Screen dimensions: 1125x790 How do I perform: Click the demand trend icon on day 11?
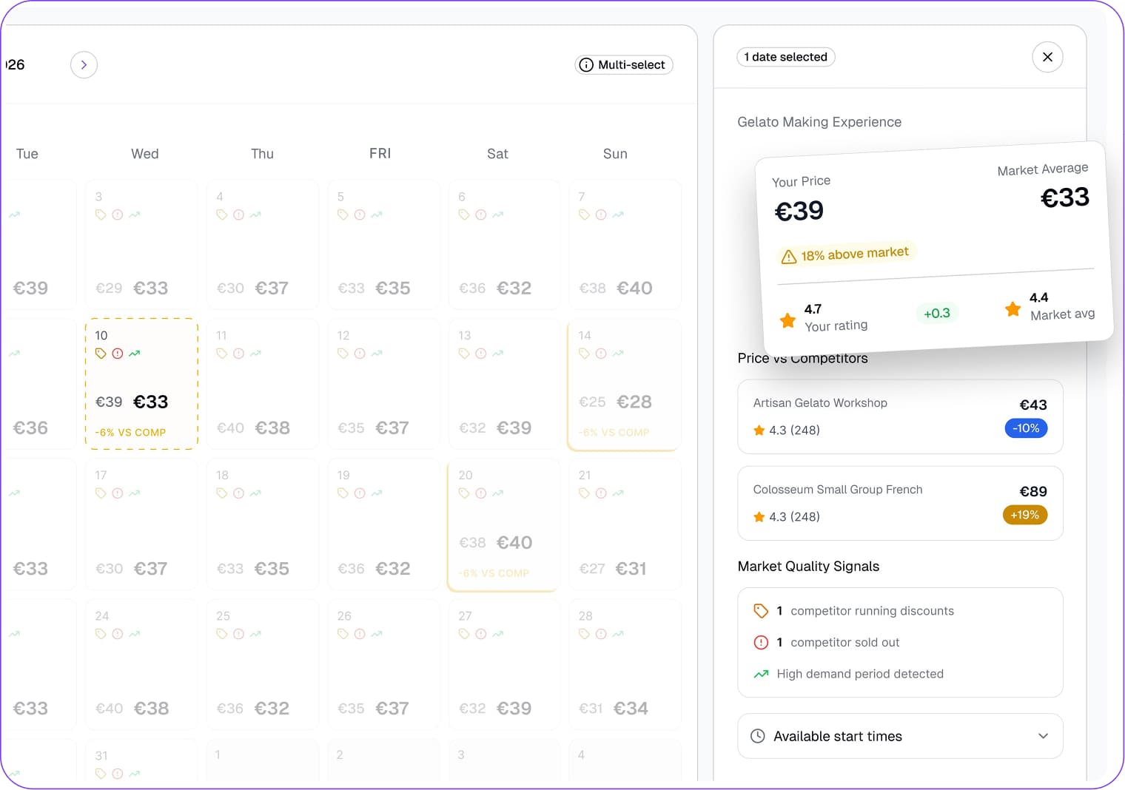pyautogui.click(x=255, y=354)
